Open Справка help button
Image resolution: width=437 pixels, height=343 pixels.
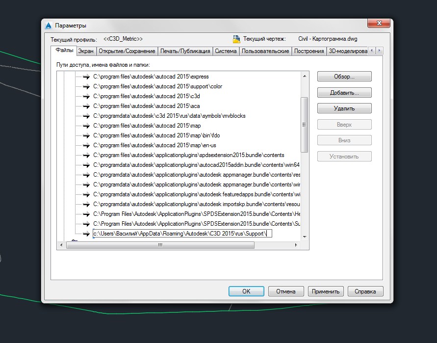[365, 291]
